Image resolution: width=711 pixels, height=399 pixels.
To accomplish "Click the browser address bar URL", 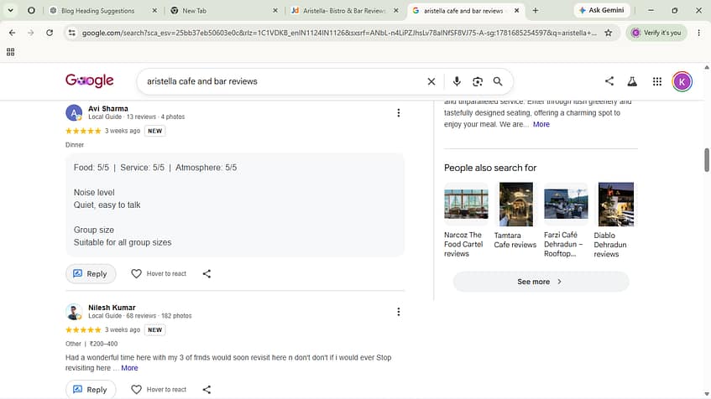I will (x=339, y=33).
